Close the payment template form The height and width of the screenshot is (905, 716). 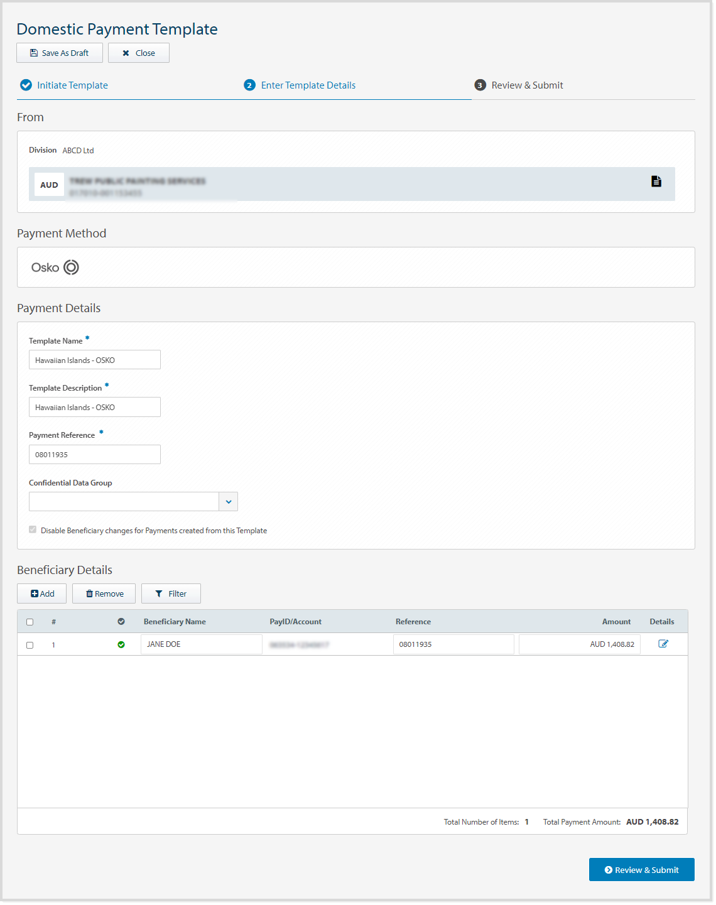(x=138, y=53)
